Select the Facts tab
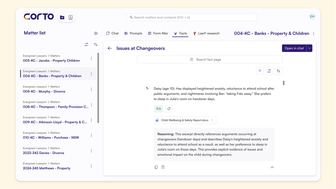 pyautogui.click(x=180, y=33)
